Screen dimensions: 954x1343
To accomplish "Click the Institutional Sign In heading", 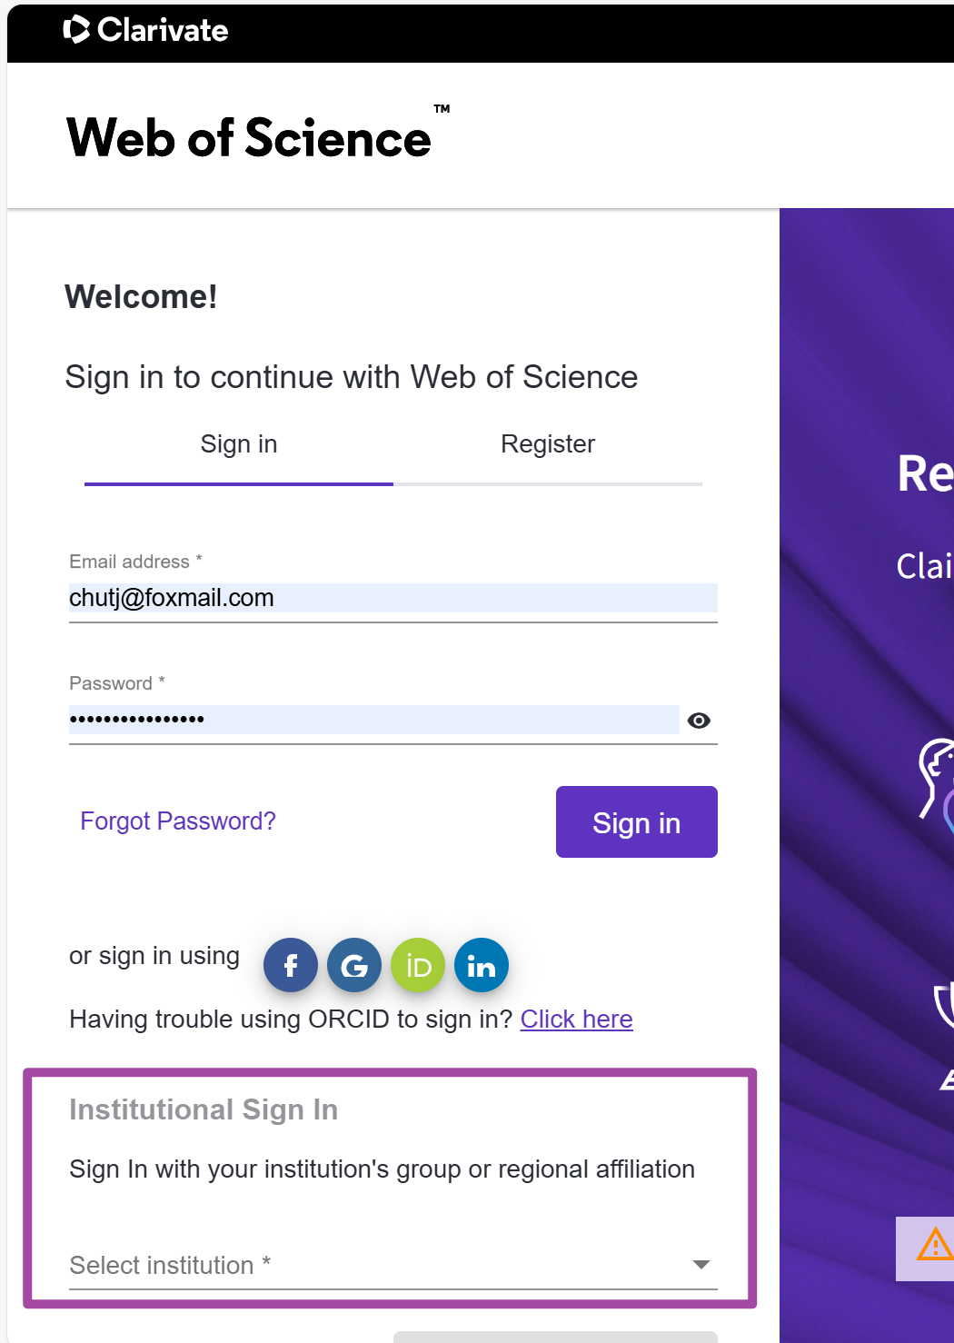I will click(204, 1109).
